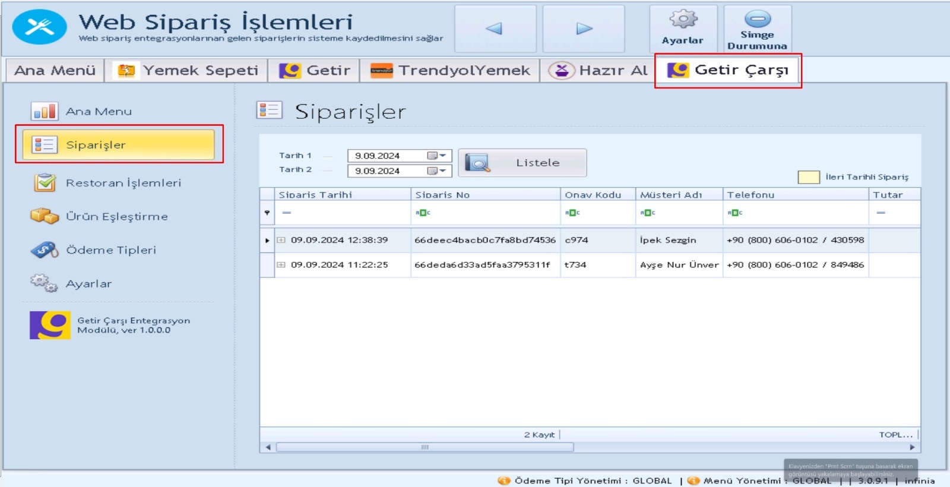Screen dimensions: 950x487
Task: Open the Tarih 1 calendar dropdown
Action: click(437, 156)
